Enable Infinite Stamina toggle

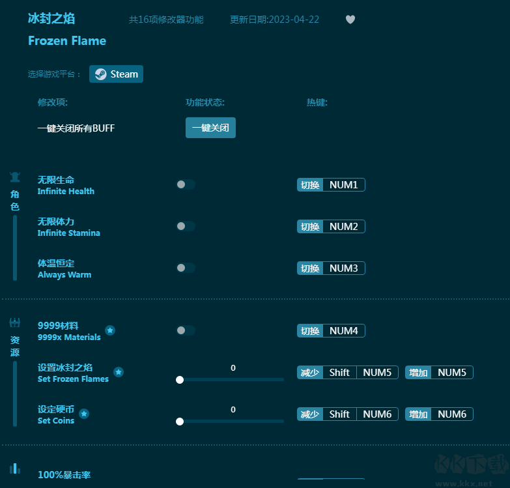click(x=185, y=226)
